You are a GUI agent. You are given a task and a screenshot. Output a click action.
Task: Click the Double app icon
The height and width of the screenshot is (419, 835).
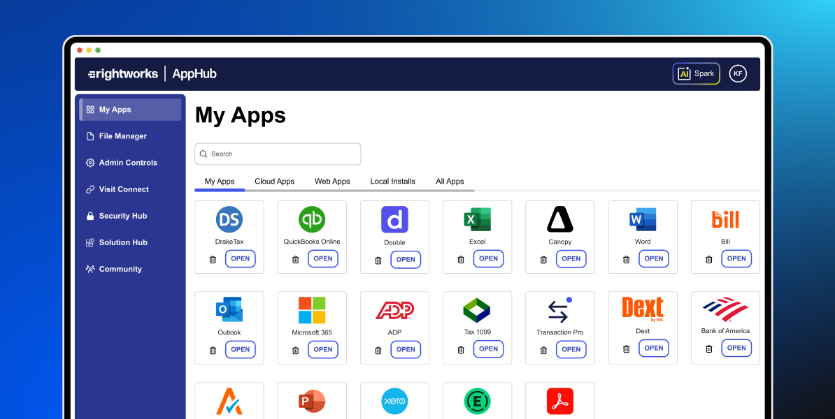point(394,219)
